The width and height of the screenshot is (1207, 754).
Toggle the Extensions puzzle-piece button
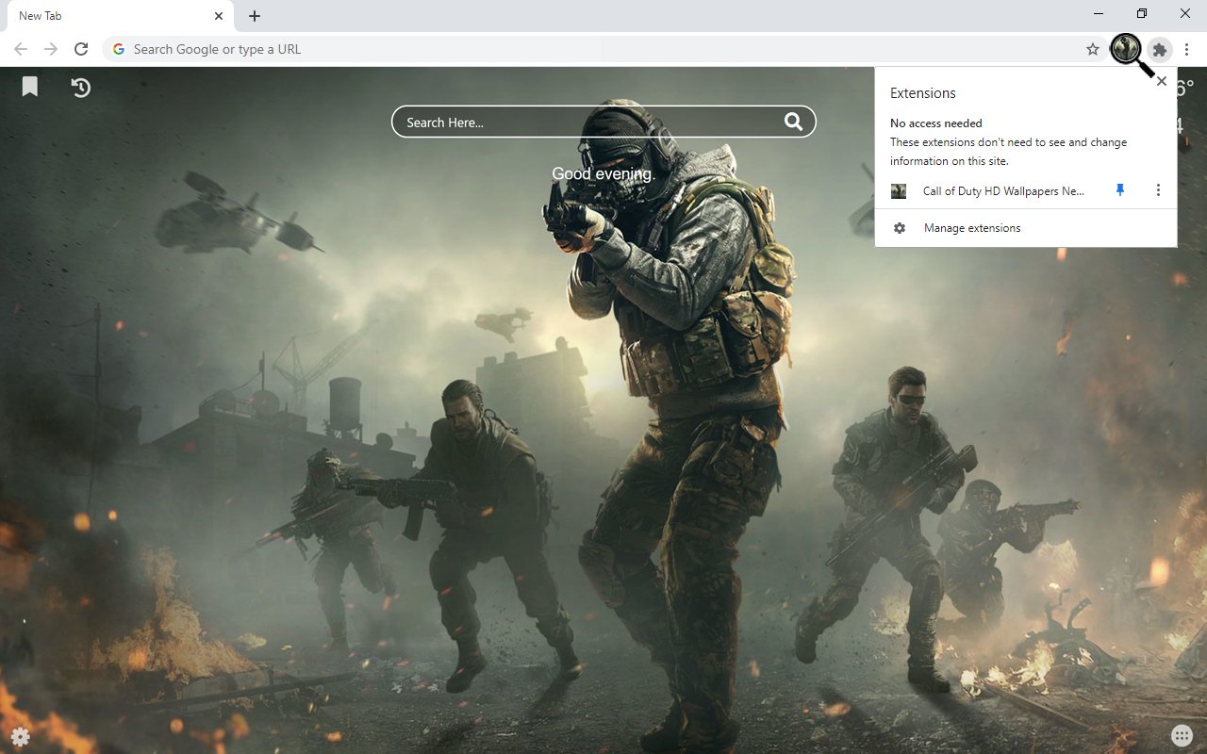coord(1160,49)
